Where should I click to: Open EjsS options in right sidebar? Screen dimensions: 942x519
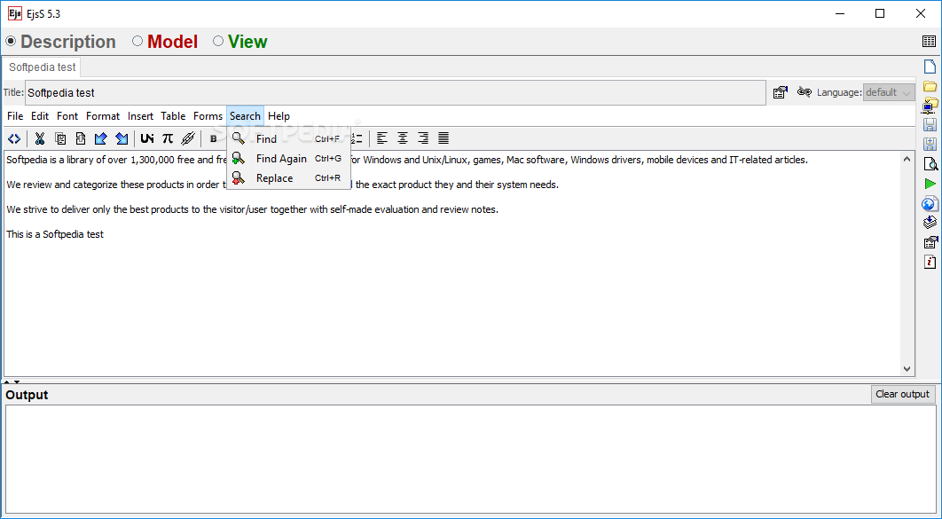tap(930, 243)
